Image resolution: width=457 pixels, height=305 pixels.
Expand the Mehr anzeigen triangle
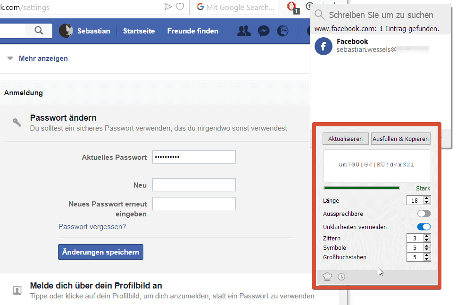pos(10,58)
